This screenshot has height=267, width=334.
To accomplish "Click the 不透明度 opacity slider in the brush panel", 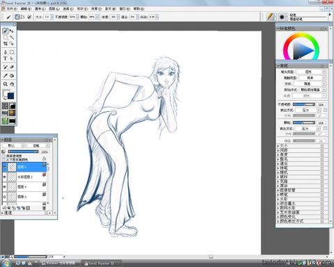I will (x=304, y=104).
